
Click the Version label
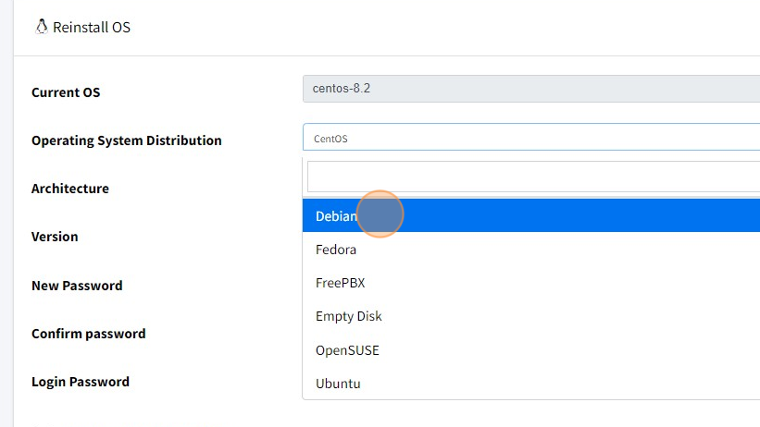pyautogui.click(x=55, y=237)
